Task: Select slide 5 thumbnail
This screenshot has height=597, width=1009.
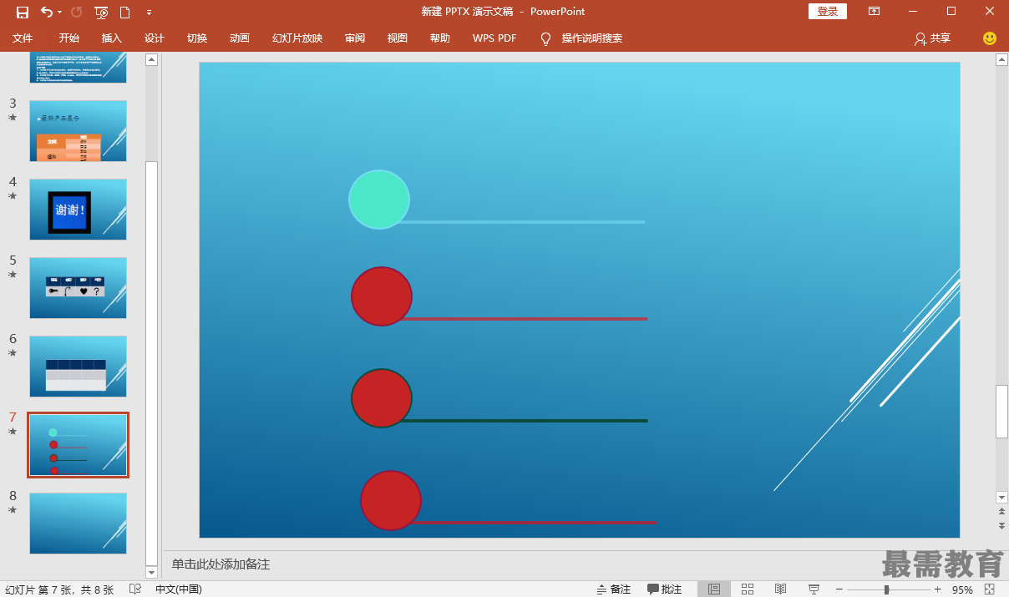Action: click(79, 288)
